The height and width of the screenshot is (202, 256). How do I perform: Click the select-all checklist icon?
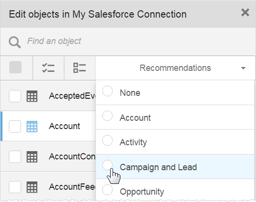[x=48, y=68]
